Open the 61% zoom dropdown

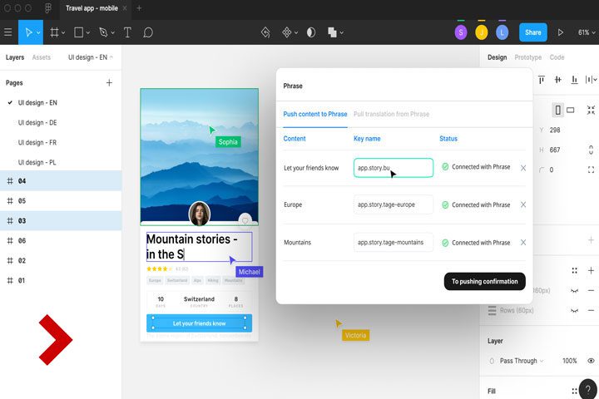587,32
